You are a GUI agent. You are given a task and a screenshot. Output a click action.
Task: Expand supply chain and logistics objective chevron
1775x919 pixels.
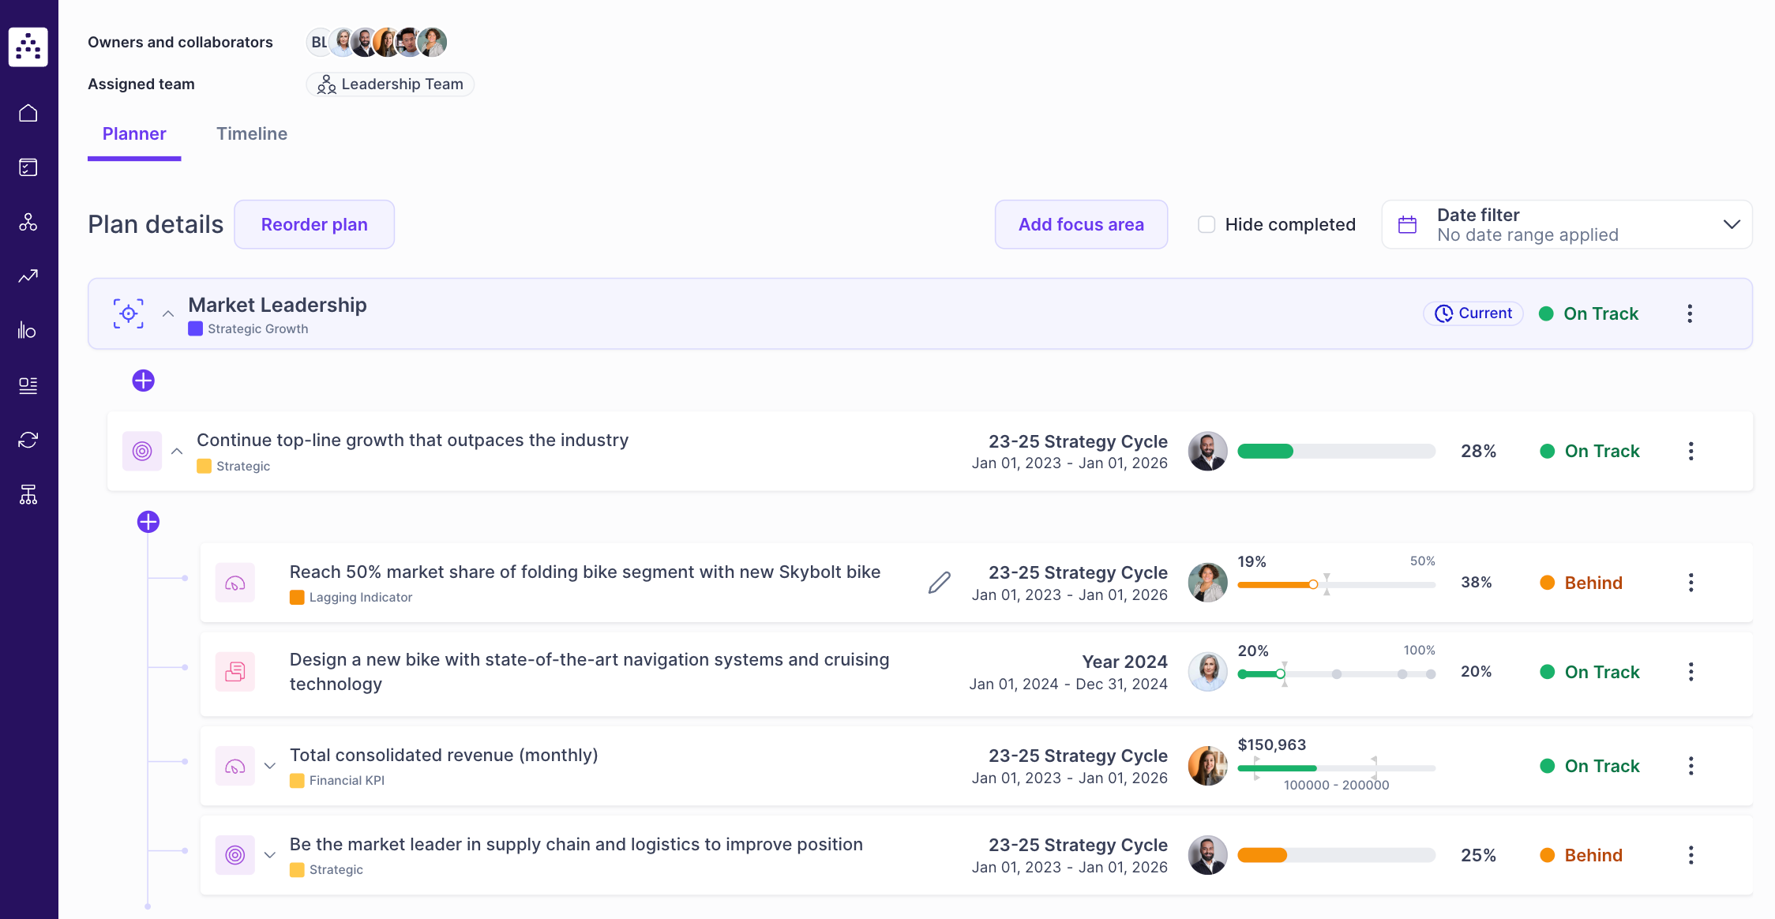[270, 855]
